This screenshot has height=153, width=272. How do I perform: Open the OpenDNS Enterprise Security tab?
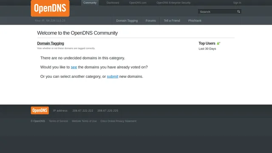(x=173, y=3)
